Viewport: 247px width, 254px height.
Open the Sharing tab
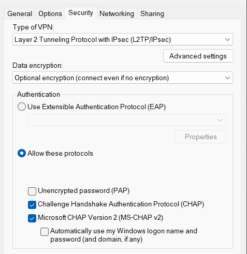pos(152,13)
